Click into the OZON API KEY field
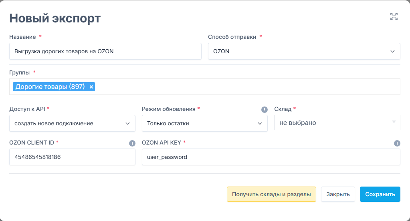410x221 pixels. pos(271,157)
